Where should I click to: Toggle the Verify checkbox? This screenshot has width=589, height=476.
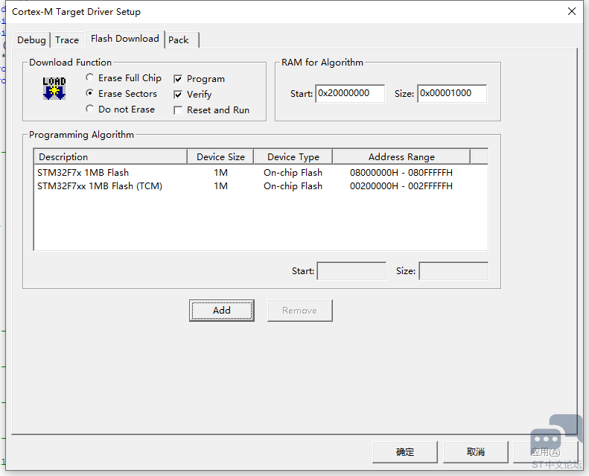pyautogui.click(x=178, y=95)
